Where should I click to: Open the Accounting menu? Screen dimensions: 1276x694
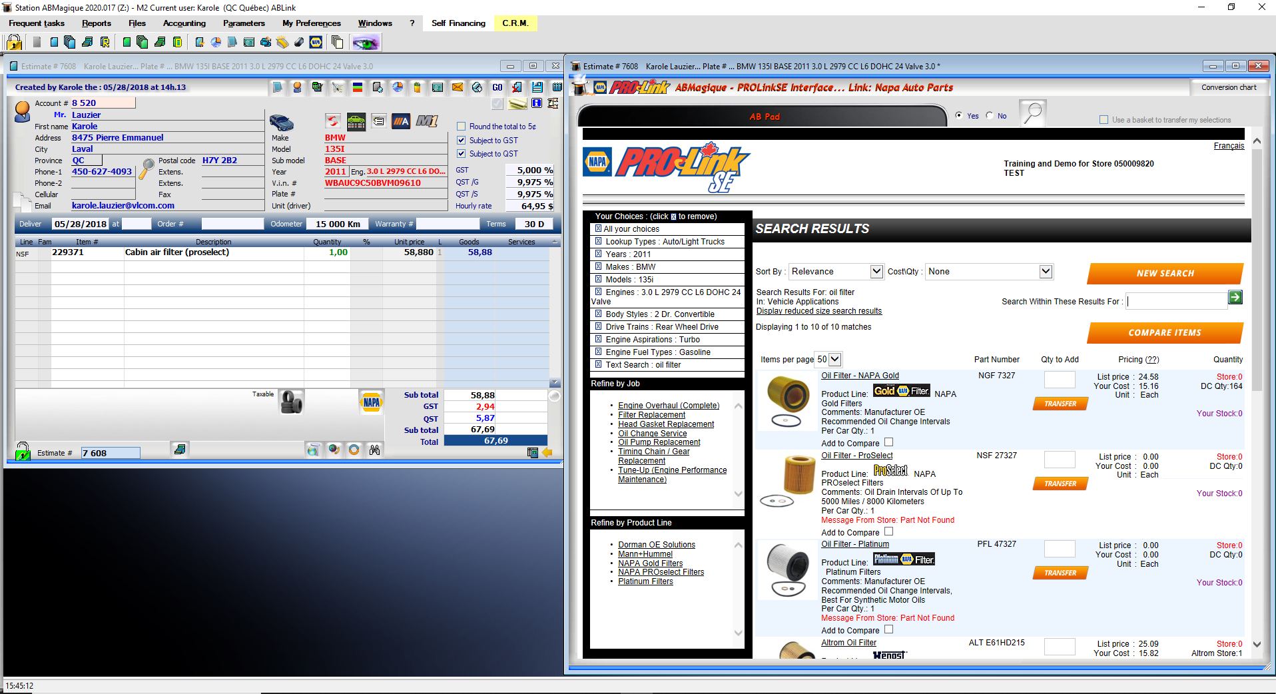pyautogui.click(x=184, y=23)
